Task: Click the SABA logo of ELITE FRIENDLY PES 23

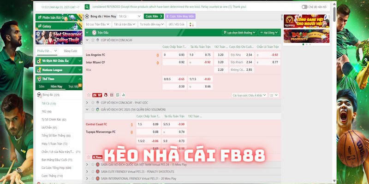Action: (x=98, y=172)
